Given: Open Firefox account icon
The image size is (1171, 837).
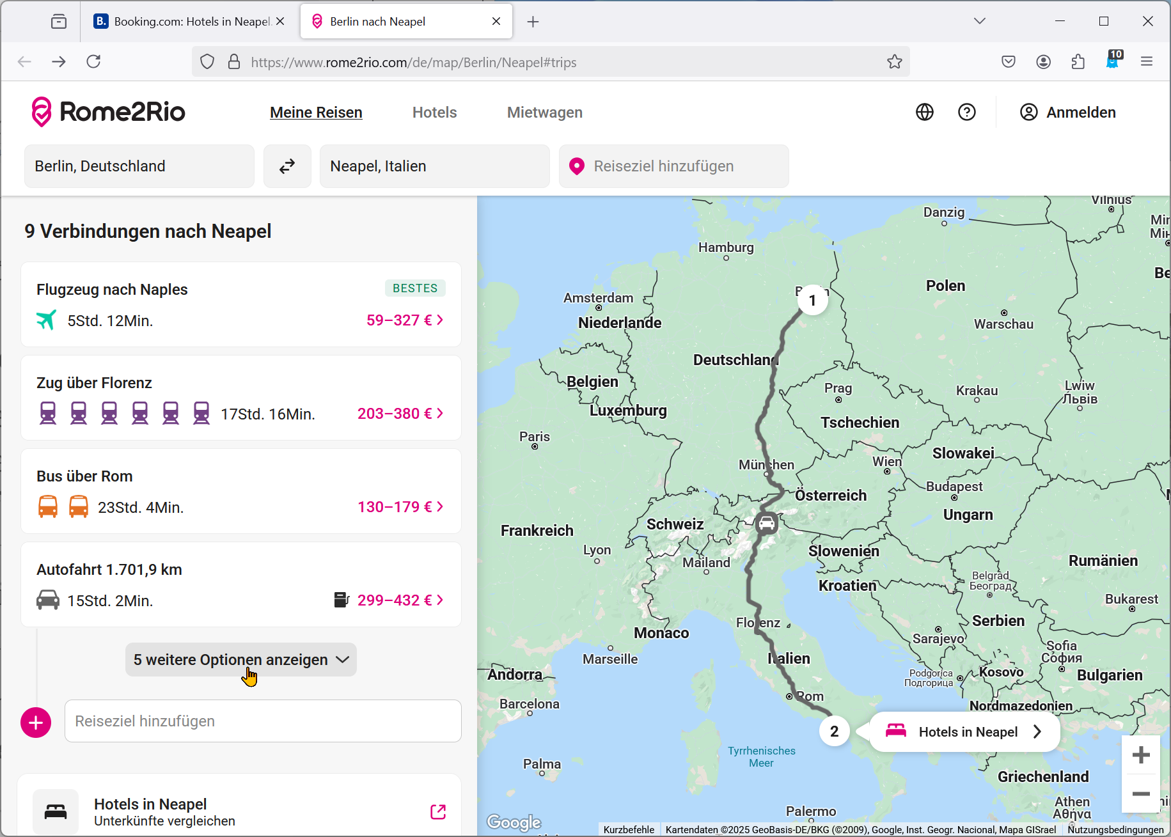Looking at the screenshot, I should click(1044, 61).
